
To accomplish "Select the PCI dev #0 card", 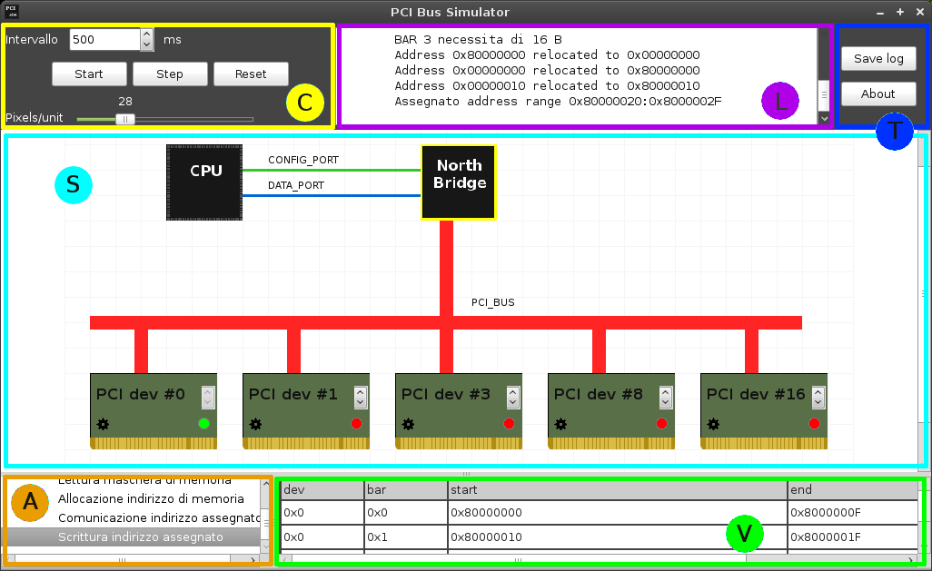I will point(154,411).
